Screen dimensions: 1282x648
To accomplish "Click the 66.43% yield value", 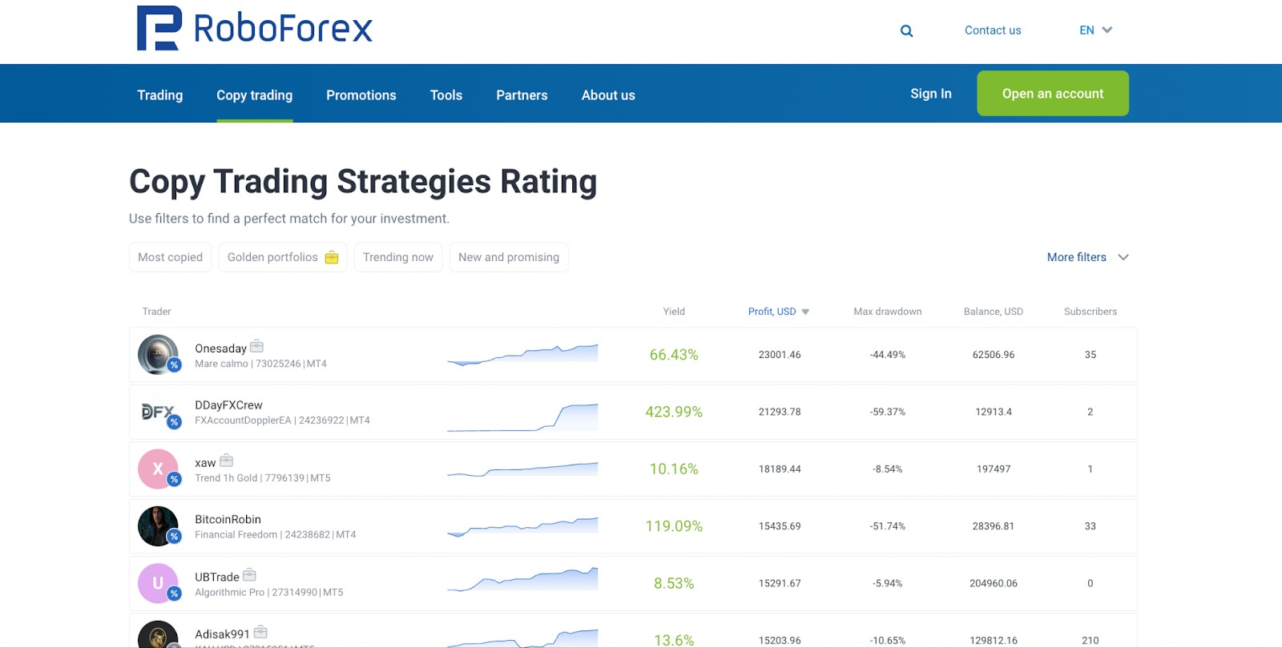I will pos(674,355).
